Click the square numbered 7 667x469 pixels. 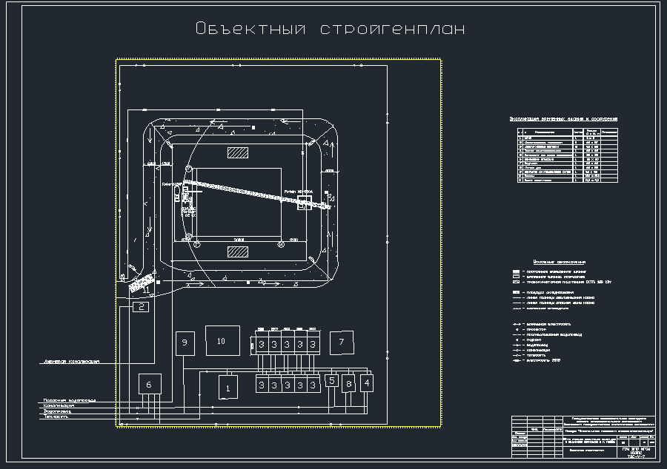tap(342, 343)
